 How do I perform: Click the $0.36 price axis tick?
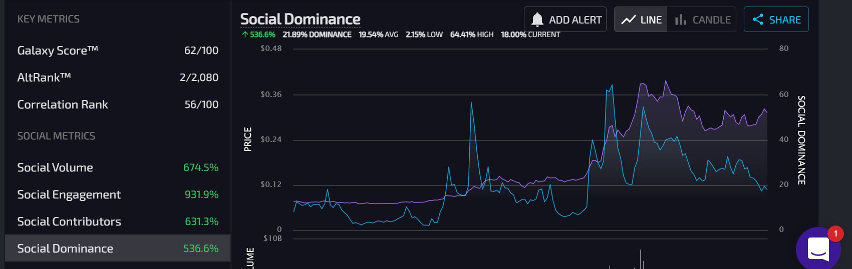pyautogui.click(x=271, y=94)
